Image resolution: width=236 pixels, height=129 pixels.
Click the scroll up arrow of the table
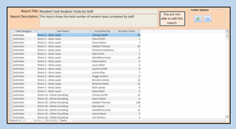tap(227, 31)
